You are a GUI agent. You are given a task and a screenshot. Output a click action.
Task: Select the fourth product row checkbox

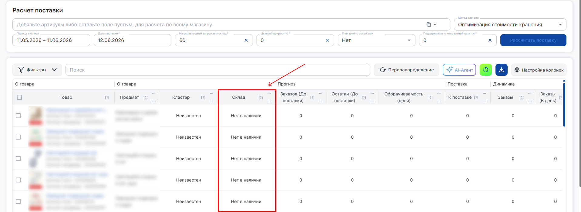coord(18,180)
